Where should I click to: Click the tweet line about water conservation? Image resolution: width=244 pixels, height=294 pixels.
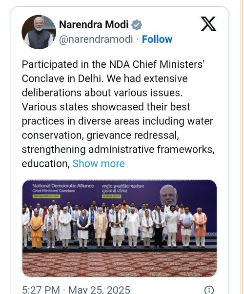pos(117,121)
